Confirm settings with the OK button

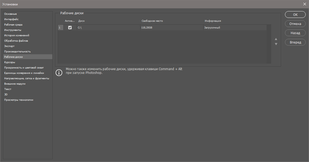click(295, 15)
